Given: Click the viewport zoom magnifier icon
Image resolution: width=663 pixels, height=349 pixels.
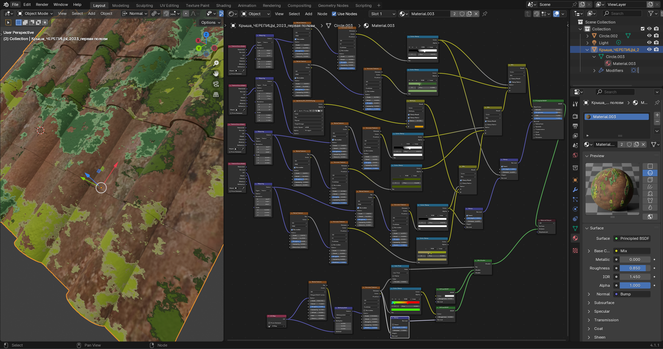Looking at the screenshot, I should click(216, 63).
